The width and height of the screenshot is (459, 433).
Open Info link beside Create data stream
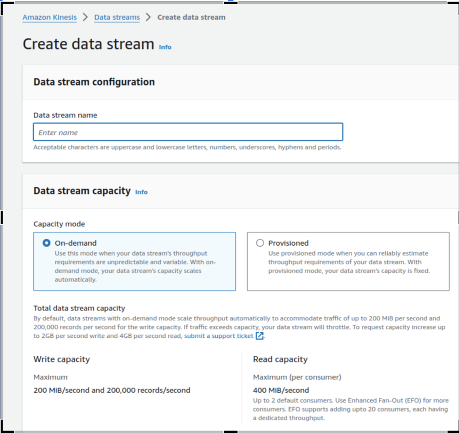point(165,47)
